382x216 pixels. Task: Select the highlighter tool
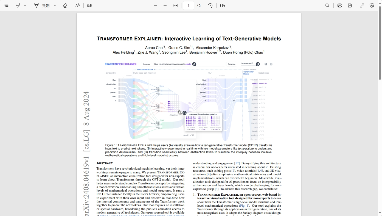point(18,5)
